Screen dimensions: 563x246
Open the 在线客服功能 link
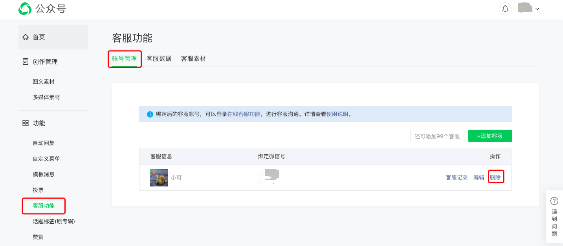pos(244,114)
